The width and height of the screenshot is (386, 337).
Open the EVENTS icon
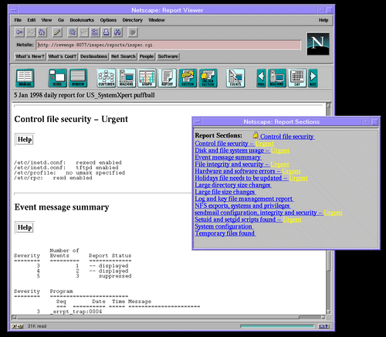click(x=235, y=78)
